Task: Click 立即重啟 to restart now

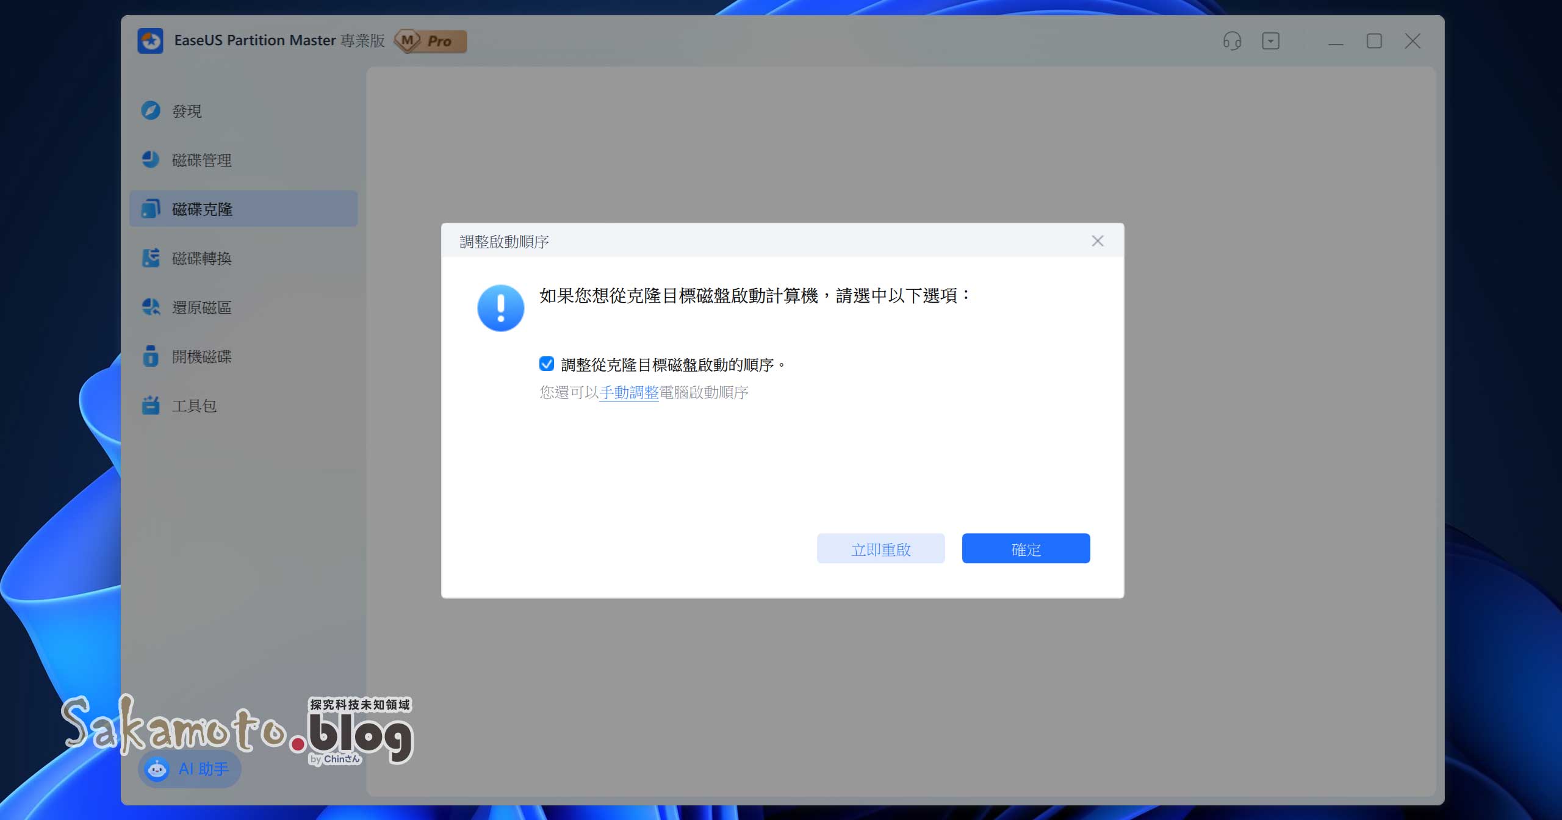Action: coord(880,548)
